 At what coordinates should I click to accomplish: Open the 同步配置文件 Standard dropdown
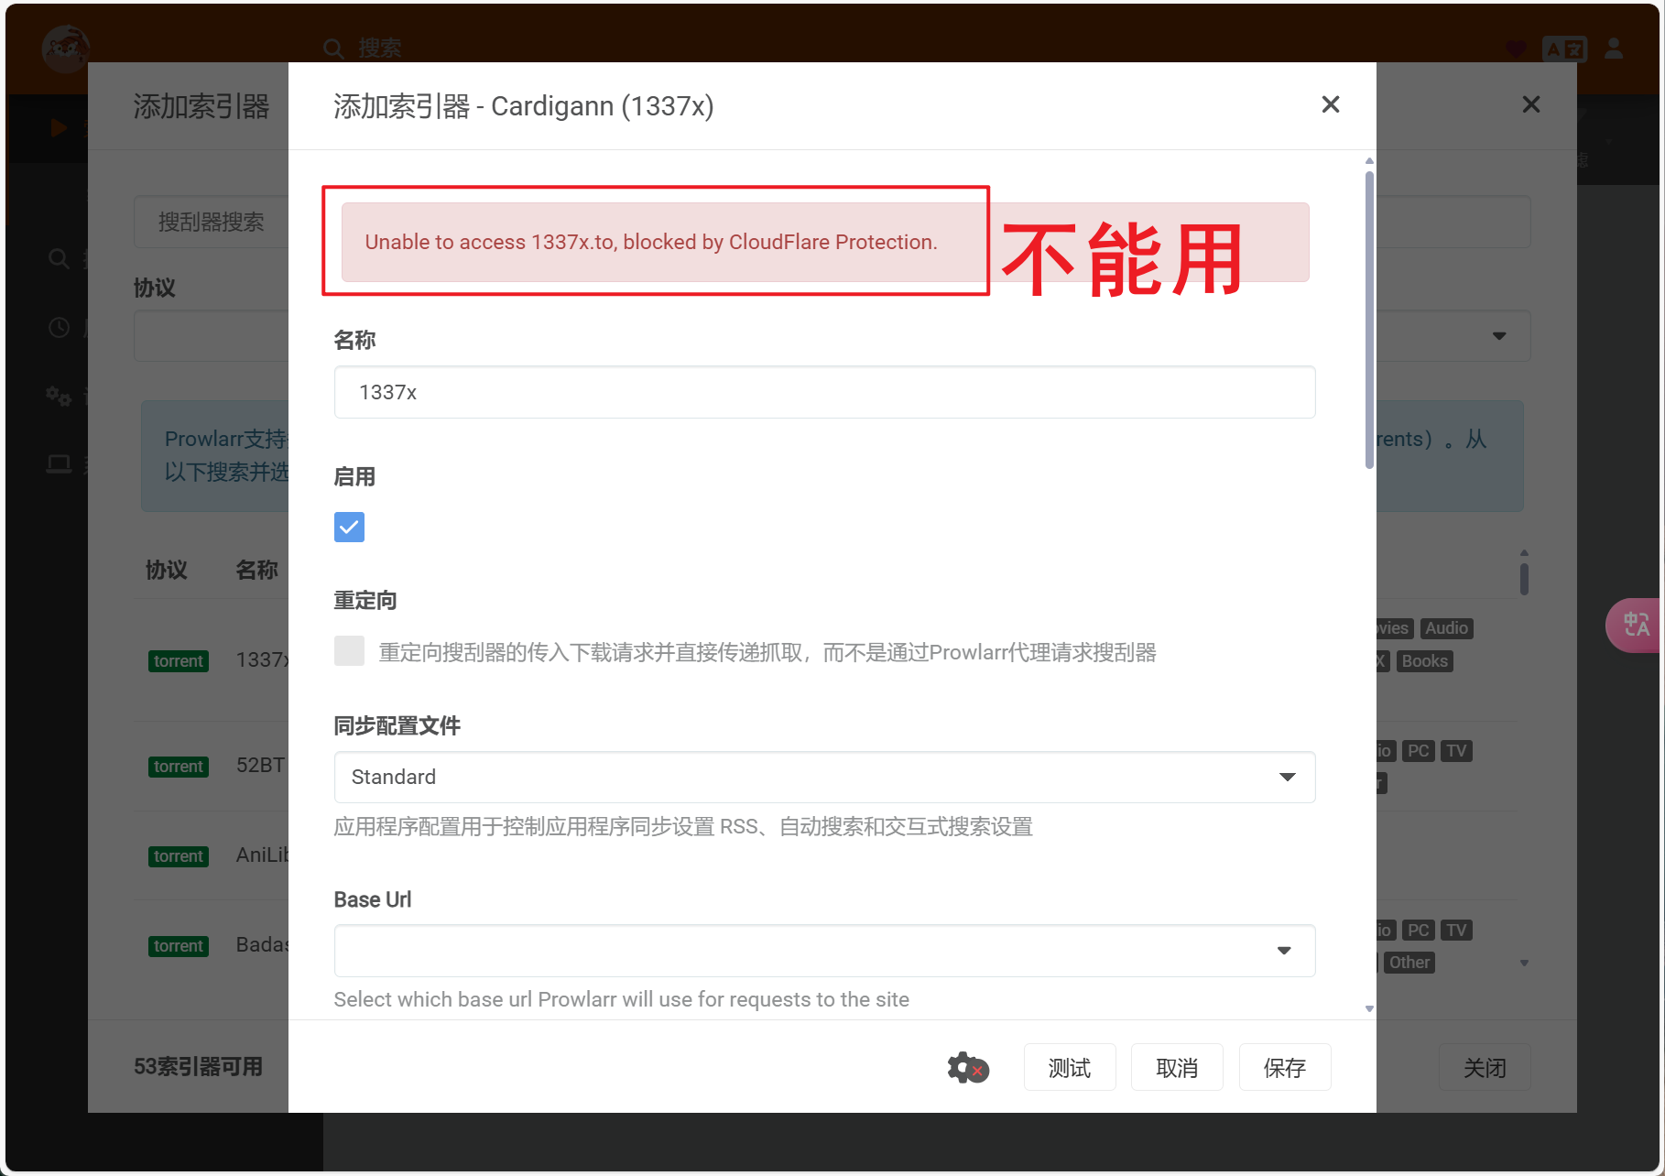(825, 777)
